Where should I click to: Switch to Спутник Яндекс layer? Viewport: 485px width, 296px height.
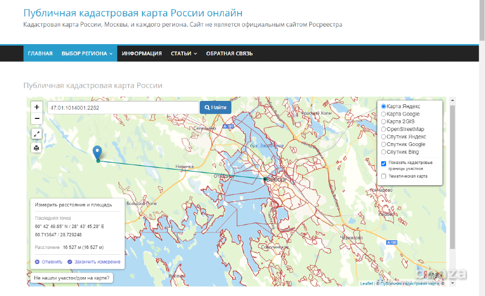point(384,137)
